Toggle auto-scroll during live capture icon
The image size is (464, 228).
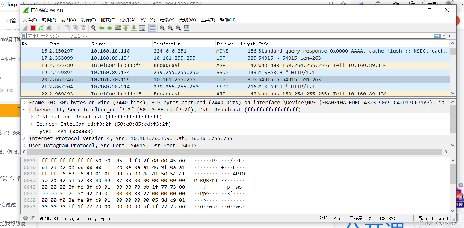142,28
